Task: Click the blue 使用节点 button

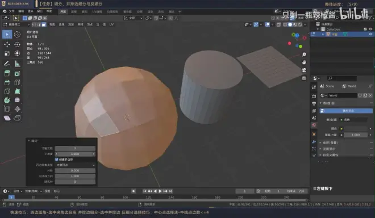Action: tap(346, 111)
